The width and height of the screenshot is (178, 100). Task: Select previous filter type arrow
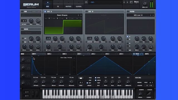[150, 15]
